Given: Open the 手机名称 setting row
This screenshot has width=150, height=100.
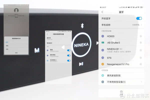Looking at the screenshot, I should click(121, 25).
